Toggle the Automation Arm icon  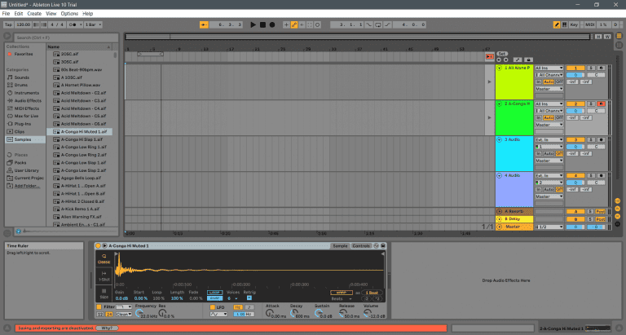pyautogui.click(x=294, y=24)
